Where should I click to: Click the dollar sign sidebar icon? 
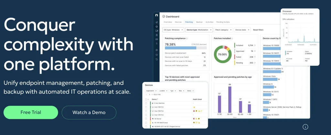click(x=156, y=43)
